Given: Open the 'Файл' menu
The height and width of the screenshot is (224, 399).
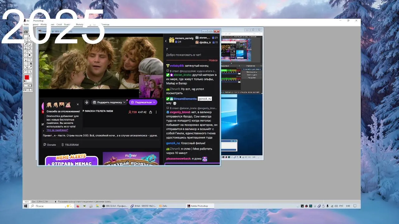Looking at the screenshot, I should [x=26, y=25].
